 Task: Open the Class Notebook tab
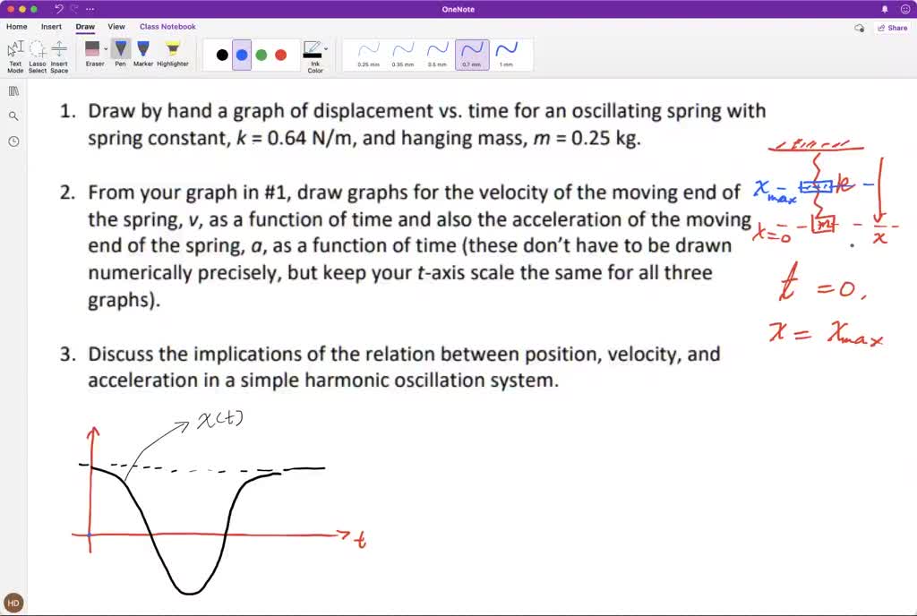tap(167, 27)
